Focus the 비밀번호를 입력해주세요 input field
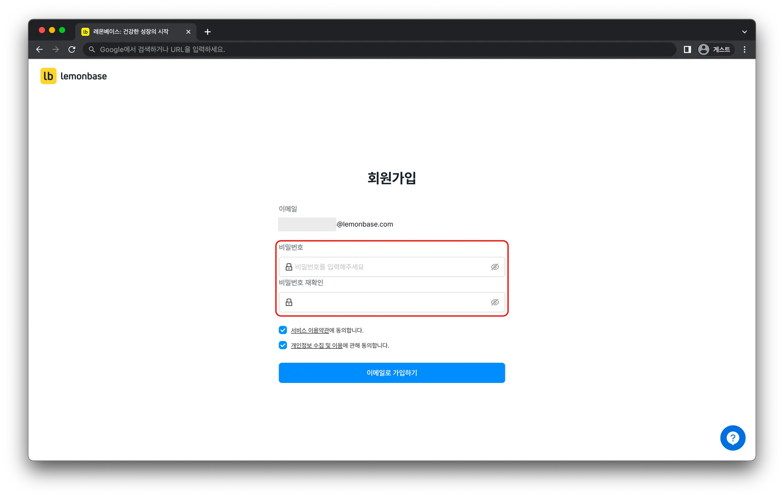Viewport: 784px width, 498px height. tap(392, 267)
